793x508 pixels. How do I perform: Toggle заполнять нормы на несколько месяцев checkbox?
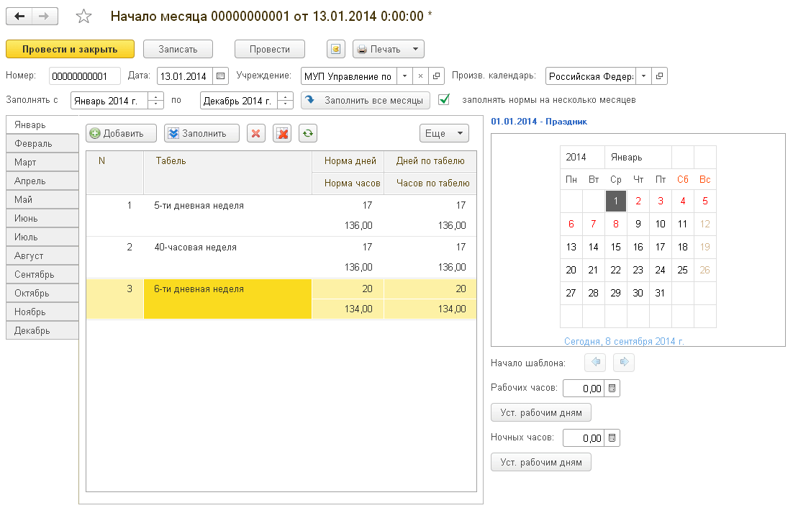(x=444, y=99)
